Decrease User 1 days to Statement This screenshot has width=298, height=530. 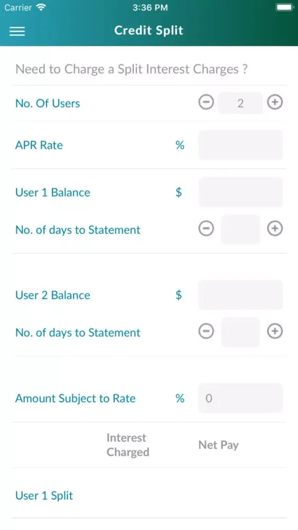point(206,229)
